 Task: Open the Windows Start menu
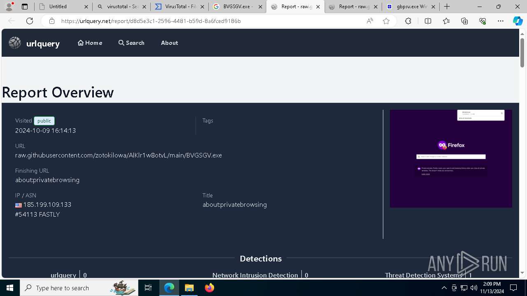click(10, 288)
